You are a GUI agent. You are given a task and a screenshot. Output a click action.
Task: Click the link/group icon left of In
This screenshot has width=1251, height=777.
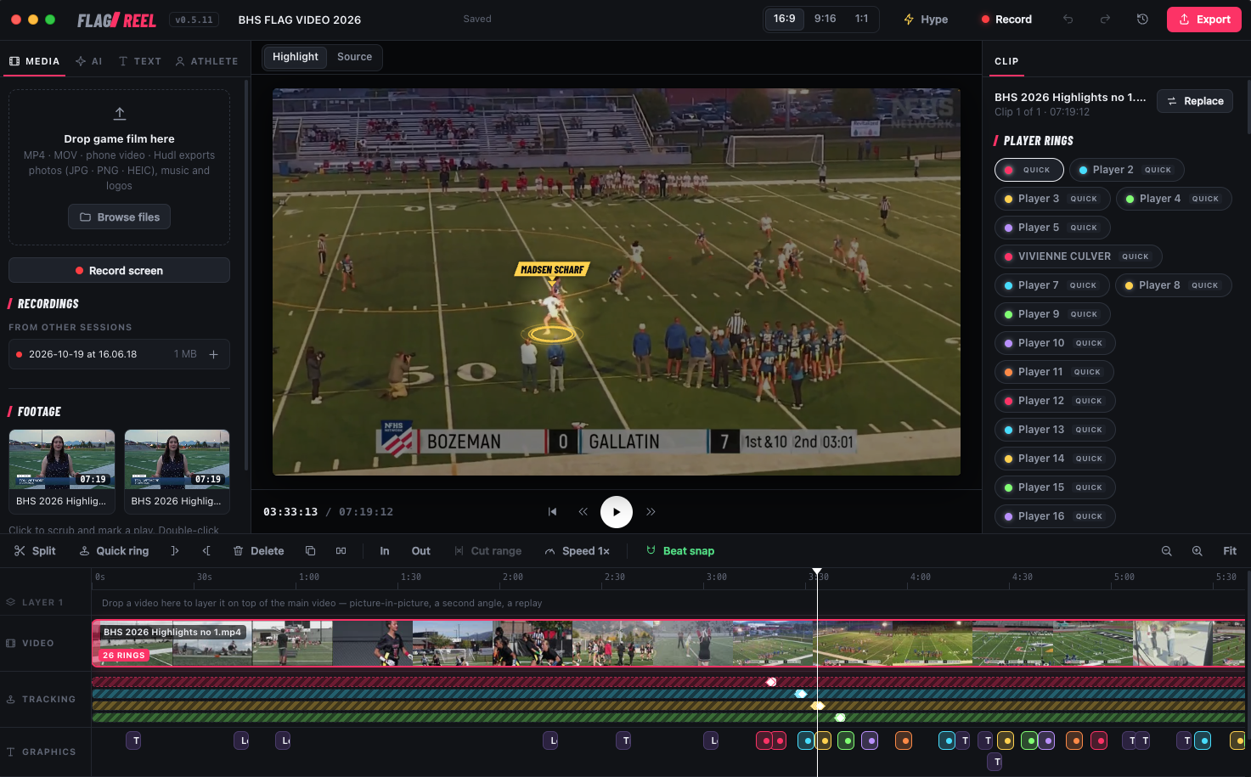pos(341,551)
